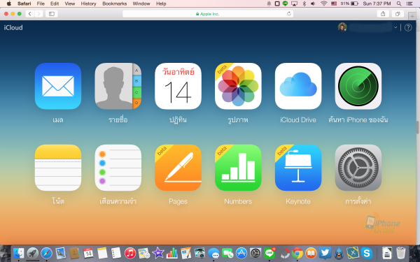
Task: Open Skype in the Dock
Action: click(367, 253)
